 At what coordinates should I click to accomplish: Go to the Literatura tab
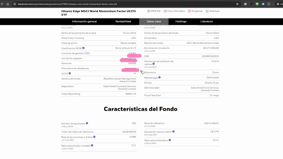(x=206, y=22)
